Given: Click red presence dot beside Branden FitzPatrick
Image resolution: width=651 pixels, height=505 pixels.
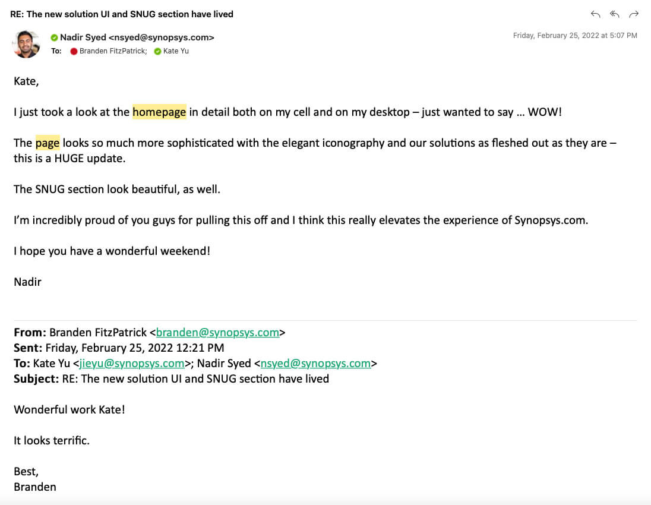Looking at the screenshot, I should (x=74, y=52).
